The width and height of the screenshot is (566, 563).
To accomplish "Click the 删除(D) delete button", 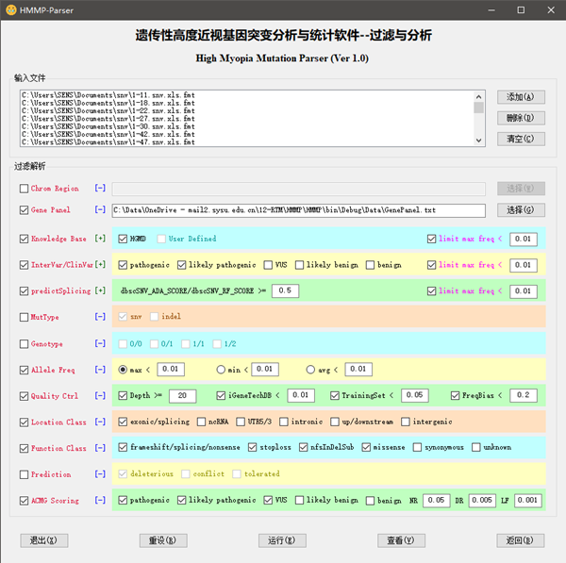I will tap(521, 118).
